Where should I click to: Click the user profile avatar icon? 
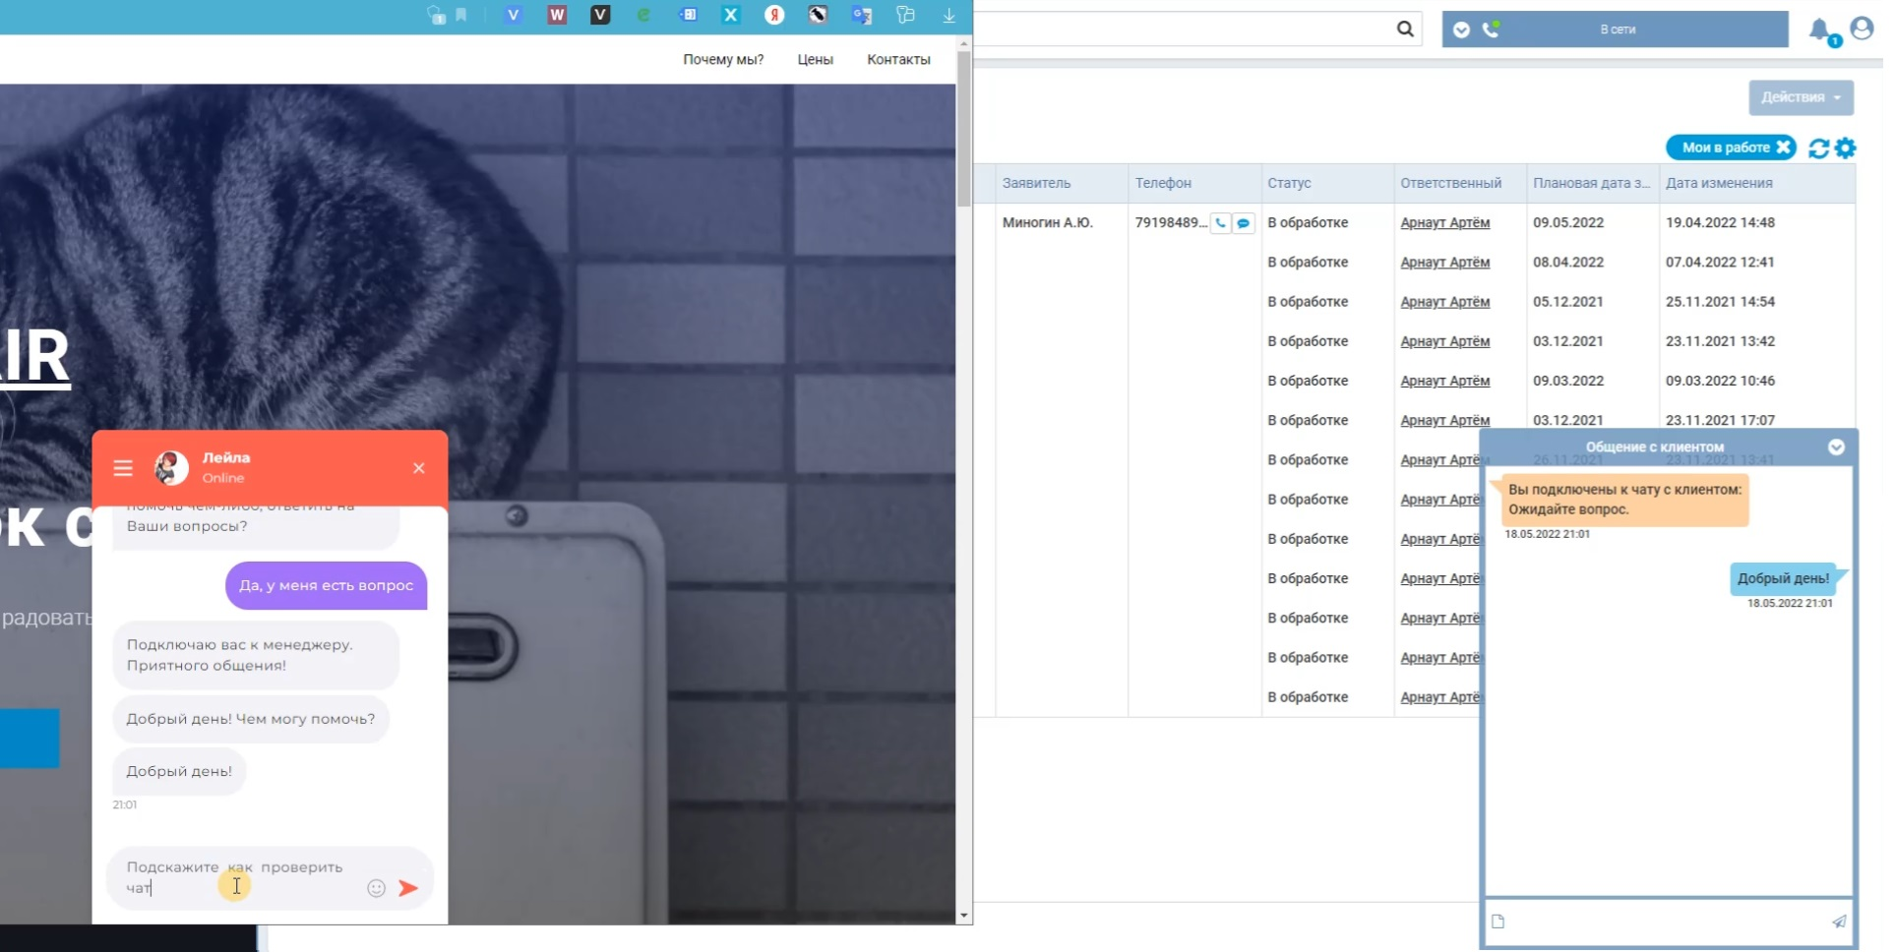[1862, 29]
